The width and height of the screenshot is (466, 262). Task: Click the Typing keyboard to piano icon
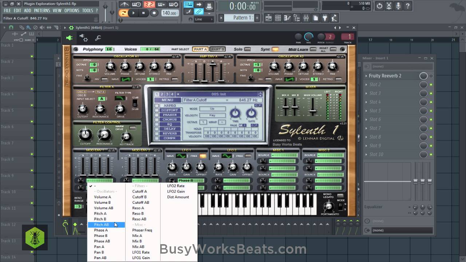(x=189, y=5)
